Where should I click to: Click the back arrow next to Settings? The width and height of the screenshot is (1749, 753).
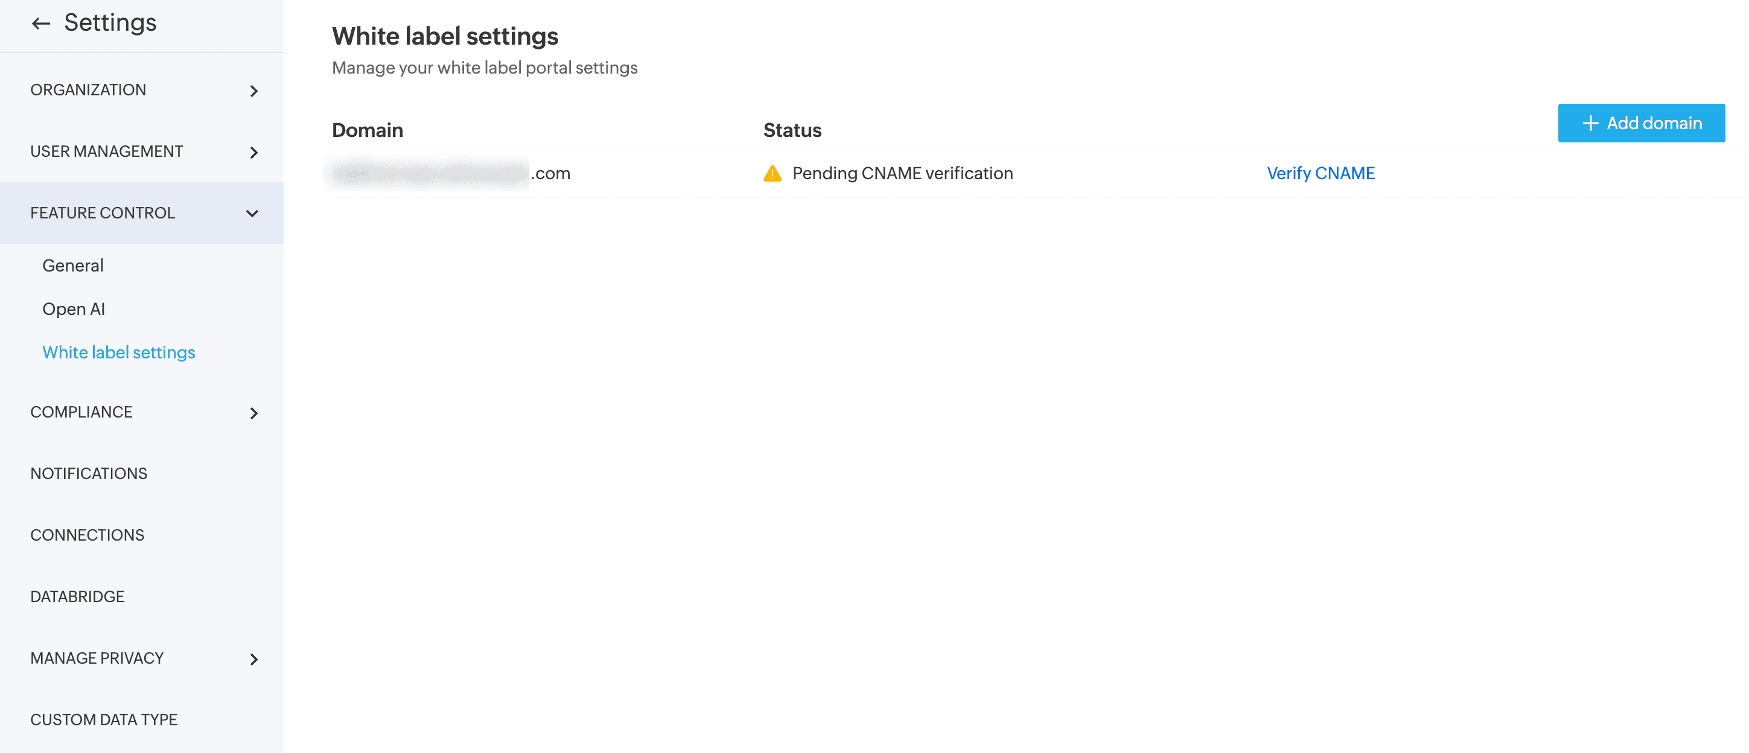click(x=41, y=24)
